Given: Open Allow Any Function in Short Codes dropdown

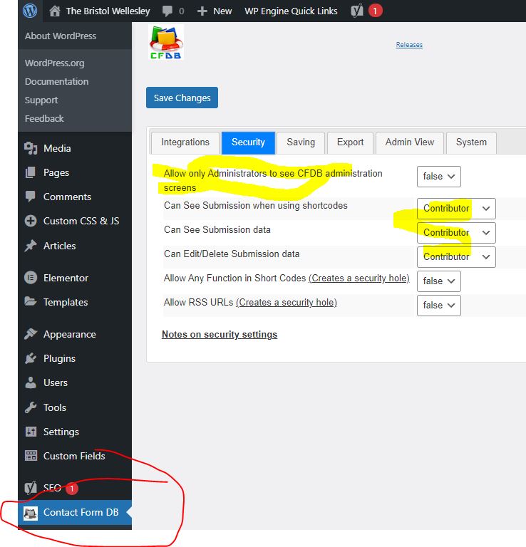Looking at the screenshot, I should [x=439, y=281].
